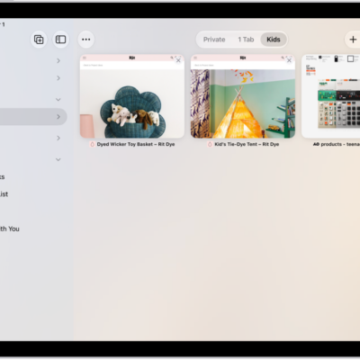This screenshot has width=360, height=360.
Task: Select the highlighted sidebar row
Action: tap(33, 117)
